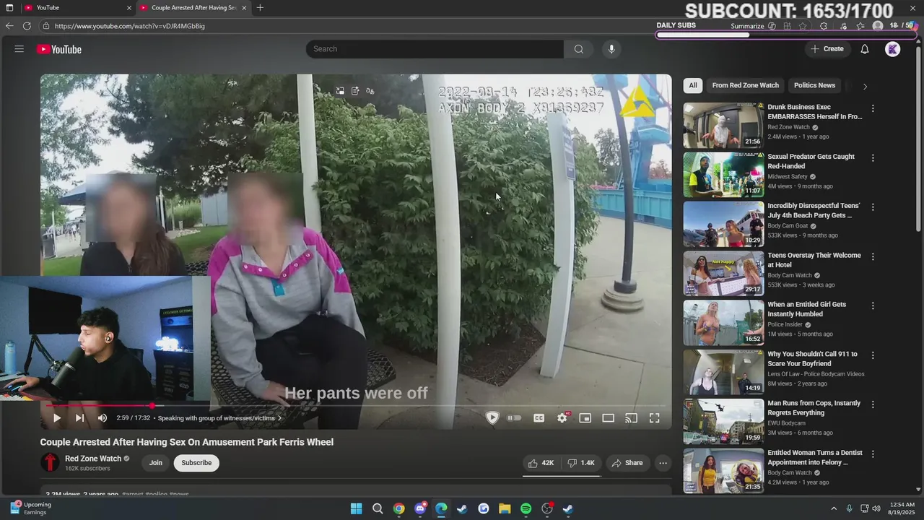Image resolution: width=924 pixels, height=520 pixels.
Task: Click the ad-block shield icon in player
Action: (x=492, y=417)
